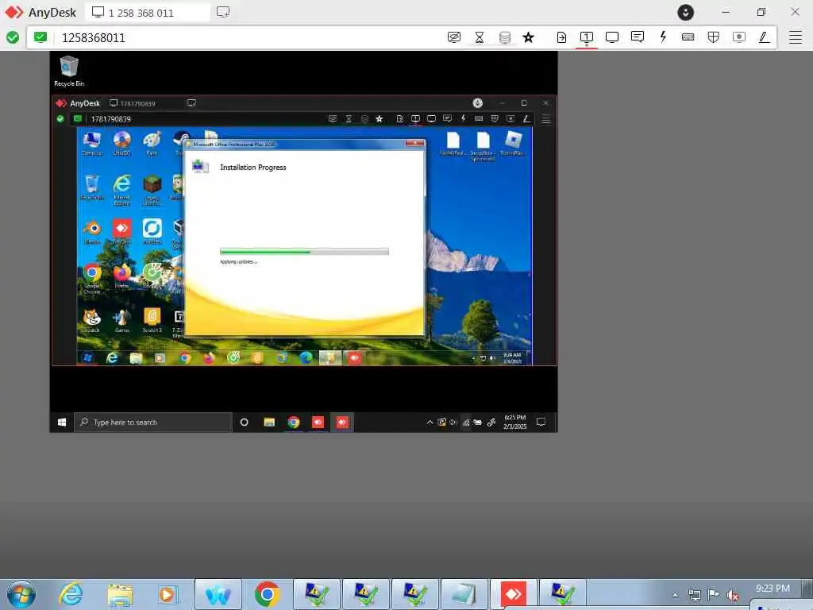Click the hourglass session timer icon

point(480,37)
